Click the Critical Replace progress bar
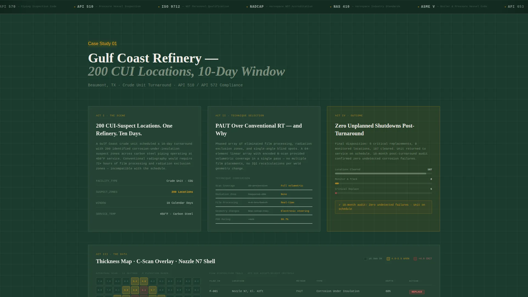 coord(383,193)
